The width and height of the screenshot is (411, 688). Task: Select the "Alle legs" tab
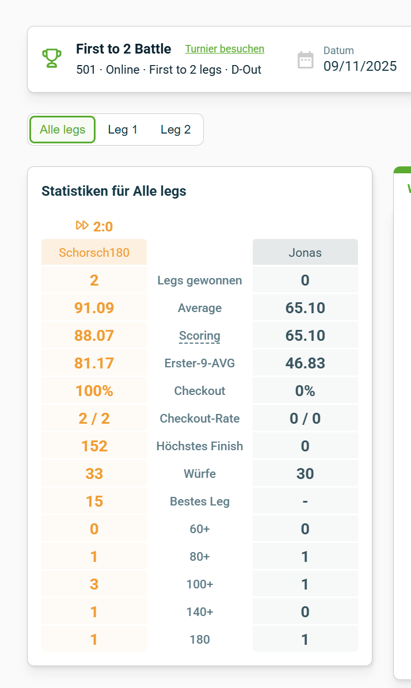[x=63, y=130]
